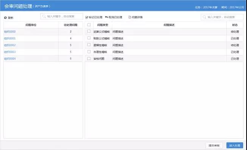Click the 任务：2017年决算 label in the header
Viewport: 247px width, 150px height.
206,8
